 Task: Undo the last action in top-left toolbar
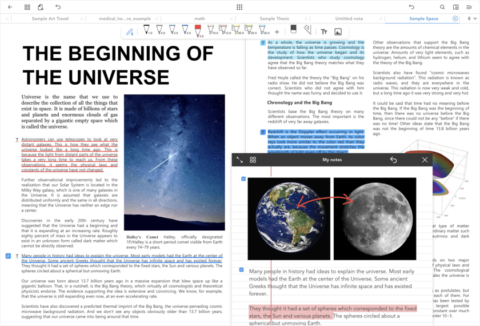coord(58,7)
